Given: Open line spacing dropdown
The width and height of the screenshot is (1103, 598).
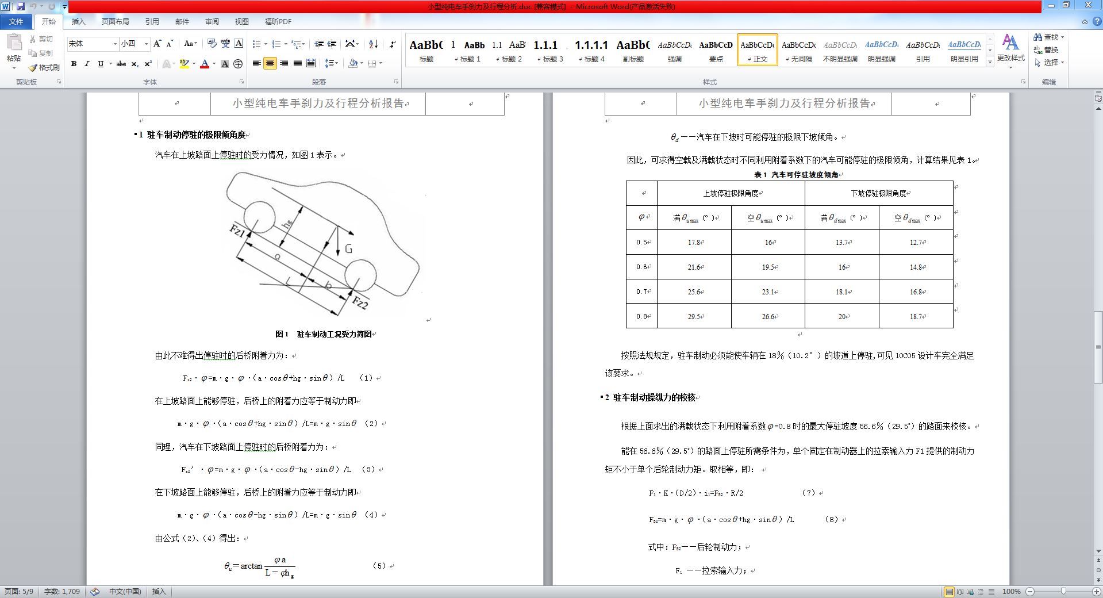Looking at the screenshot, I should 331,63.
